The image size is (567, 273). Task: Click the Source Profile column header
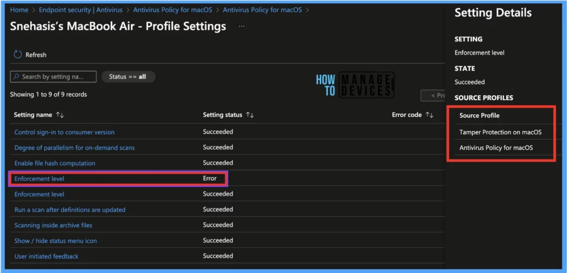[480, 116]
